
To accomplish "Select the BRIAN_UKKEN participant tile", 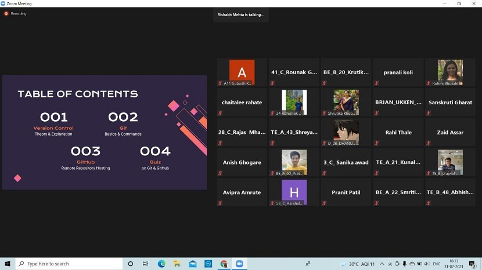I will click(x=398, y=103).
